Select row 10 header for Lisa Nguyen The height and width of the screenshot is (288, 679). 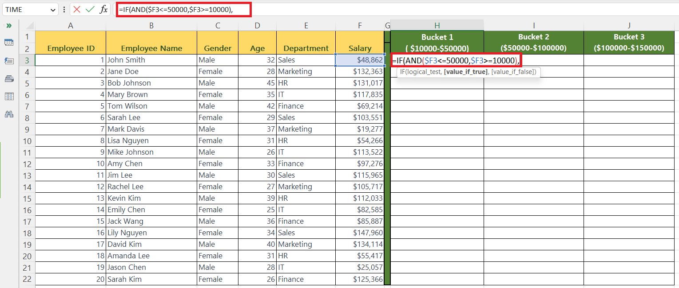click(x=27, y=140)
